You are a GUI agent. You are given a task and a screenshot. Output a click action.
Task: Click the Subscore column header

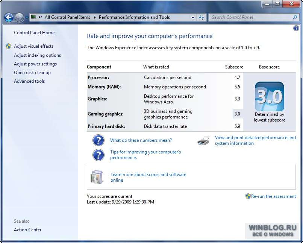click(234, 67)
